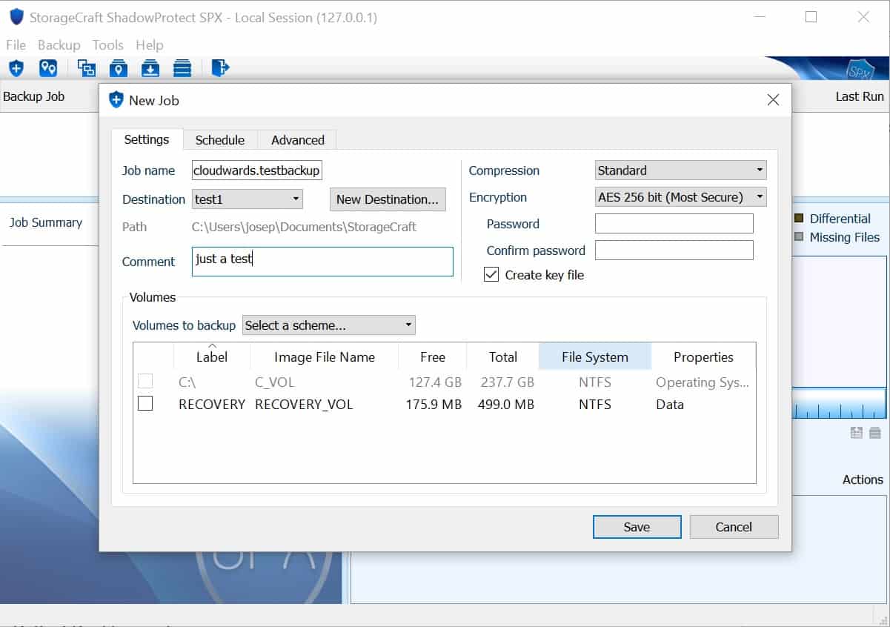Select the RECOVERY_VOL image file name
The image size is (890, 627).
click(x=304, y=405)
